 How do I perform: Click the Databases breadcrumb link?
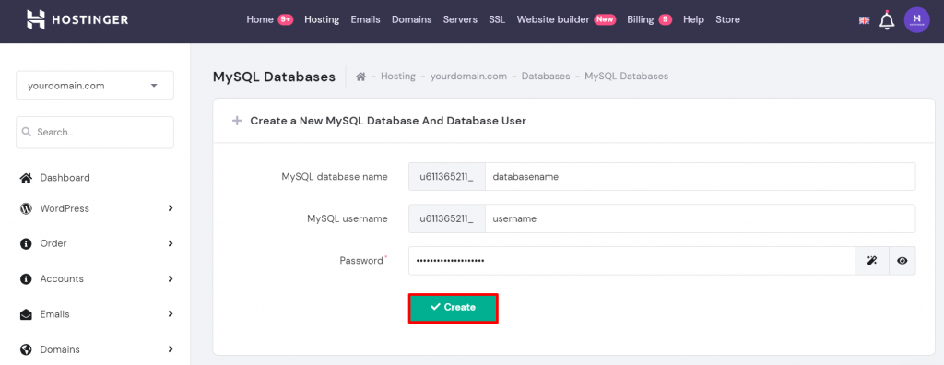(x=546, y=77)
